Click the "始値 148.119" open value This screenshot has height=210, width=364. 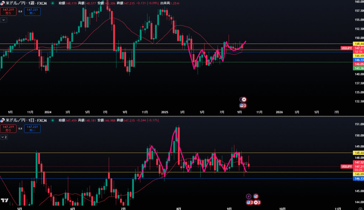(68, 3)
